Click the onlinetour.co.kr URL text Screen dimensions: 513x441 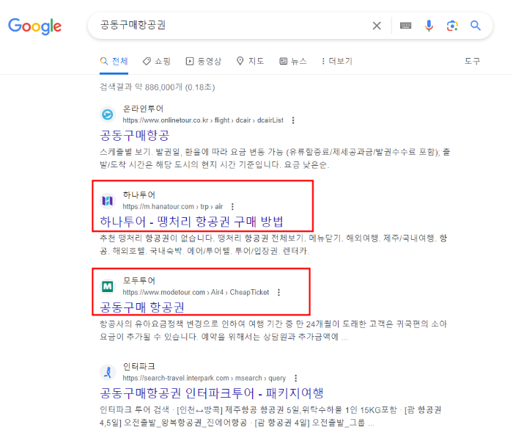tap(203, 120)
